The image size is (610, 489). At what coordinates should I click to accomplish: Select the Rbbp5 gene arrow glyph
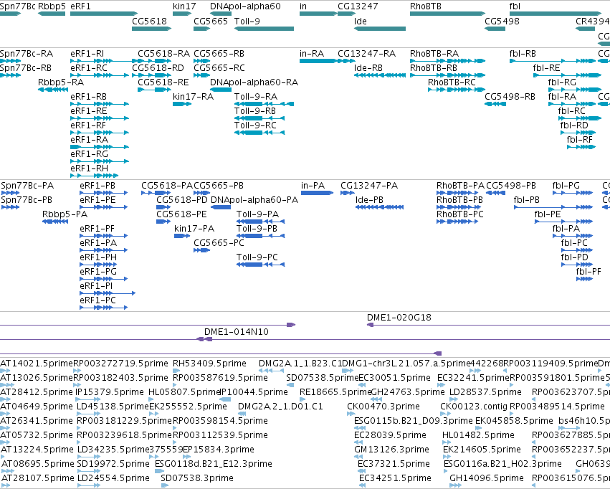pos(52,14)
